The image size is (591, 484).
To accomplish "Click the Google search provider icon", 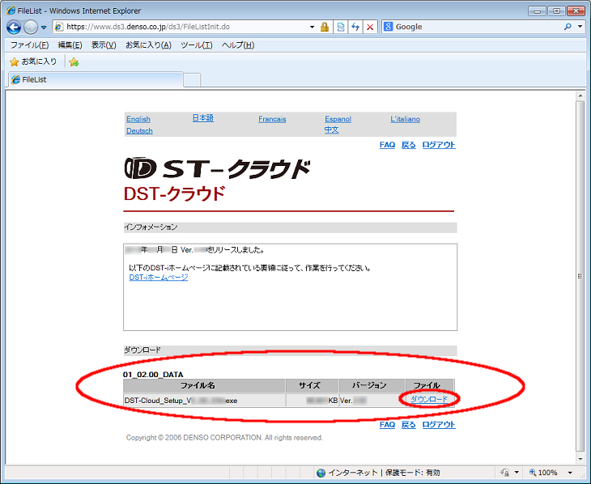I will pyautogui.click(x=389, y=27).
